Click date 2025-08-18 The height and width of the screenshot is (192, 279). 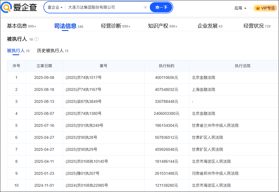pos(44,89)
